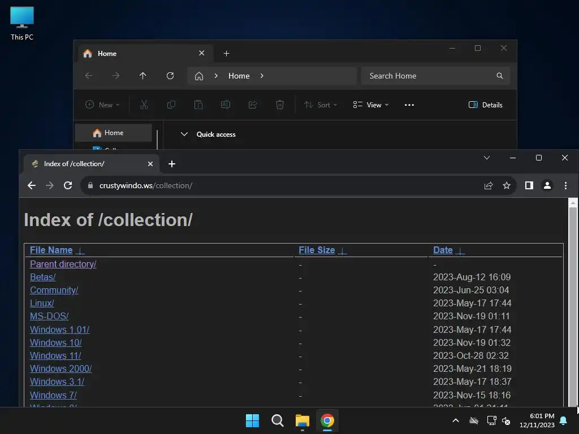Open the New dropdown in Explorer
The image size is (579, 434).
point(102,105)
